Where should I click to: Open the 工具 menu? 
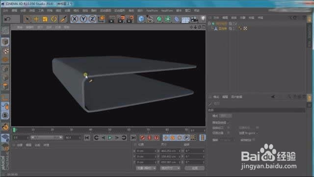pos(41,10)
